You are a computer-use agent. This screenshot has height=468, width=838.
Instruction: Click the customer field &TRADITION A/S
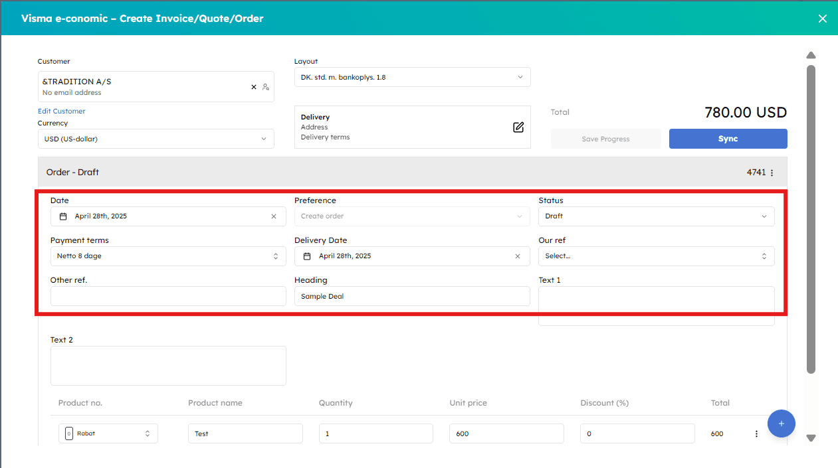pos(156,86)
